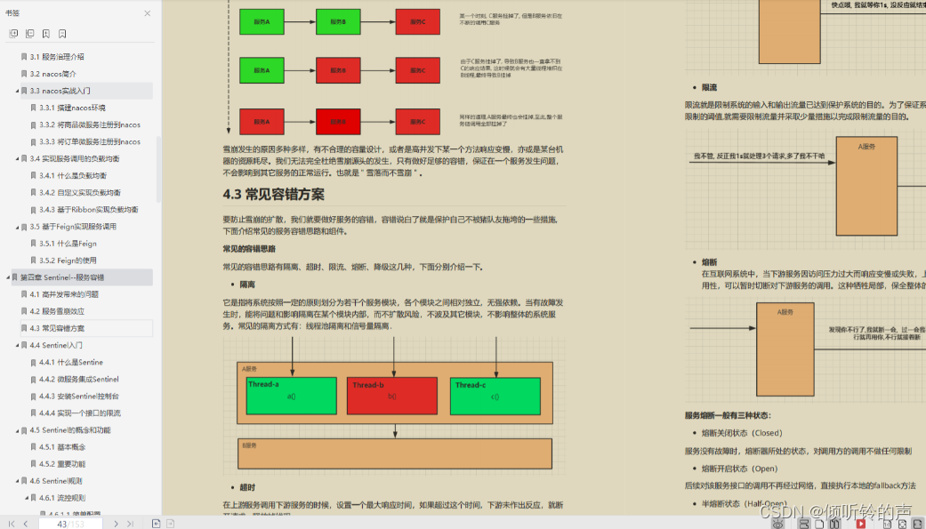Click the add bookmark icon
The width and height of the screenshot is (926, 529).
(46, 34)
